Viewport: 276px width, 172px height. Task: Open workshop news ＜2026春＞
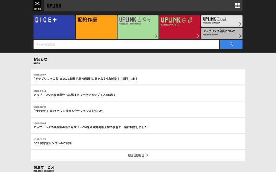pyautogui.click(x=138, y=93)
